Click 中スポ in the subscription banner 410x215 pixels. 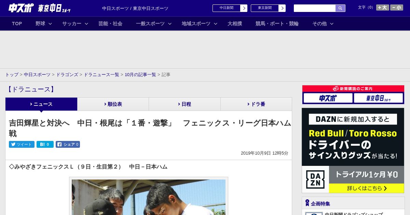328,98
